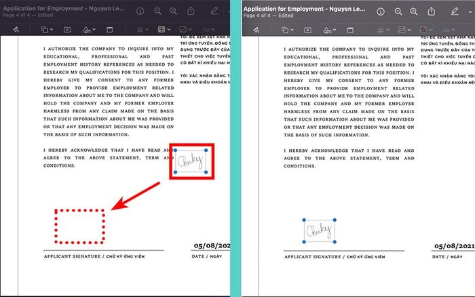This screenshot has height=297, width=475.
Task: Open Text Style Aa in right window
Action: pyautogui.click(x=446, y=30)
